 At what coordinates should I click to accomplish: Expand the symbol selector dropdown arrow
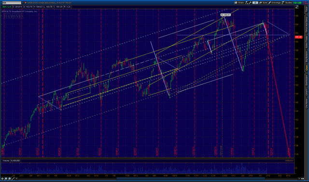click(23, 3)
